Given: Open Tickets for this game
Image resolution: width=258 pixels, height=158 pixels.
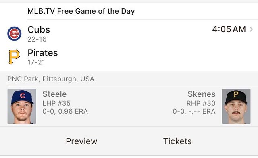Looking at the screenshot, I should pyautogui.click(x=177, y=141).
